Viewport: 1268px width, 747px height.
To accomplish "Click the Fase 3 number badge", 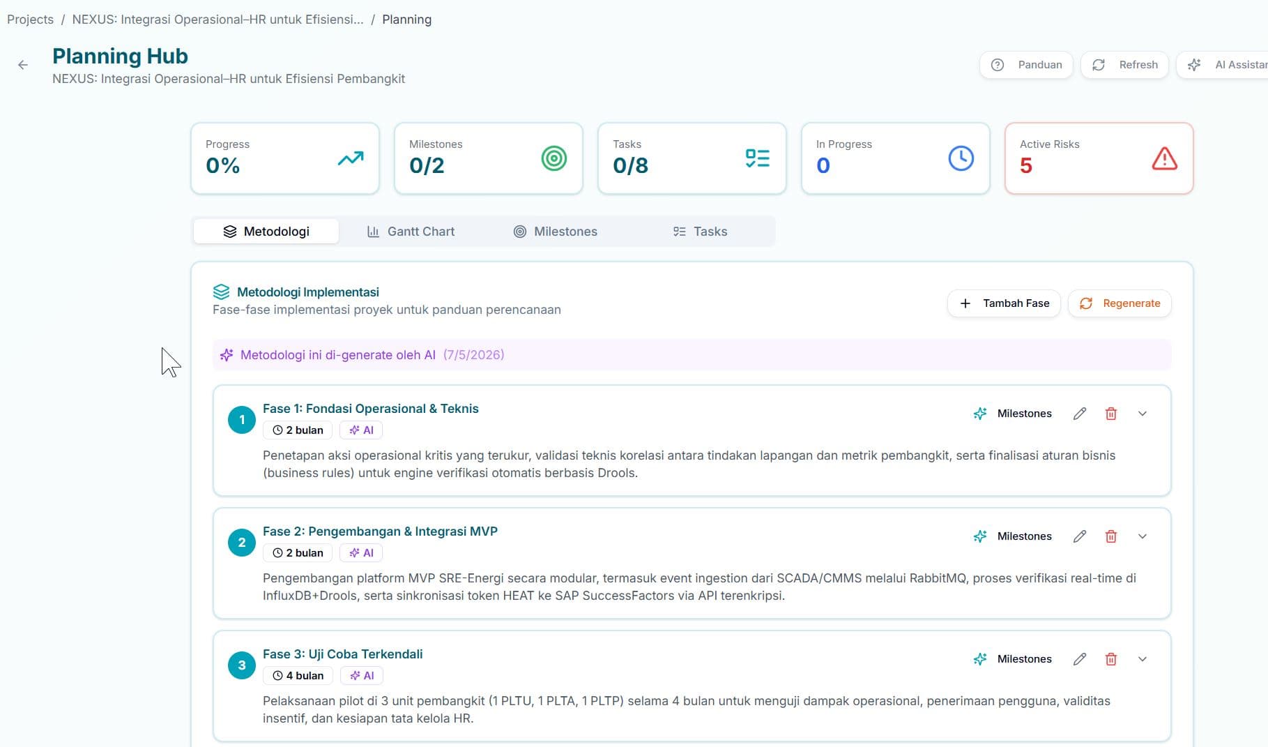I will 242,665.
